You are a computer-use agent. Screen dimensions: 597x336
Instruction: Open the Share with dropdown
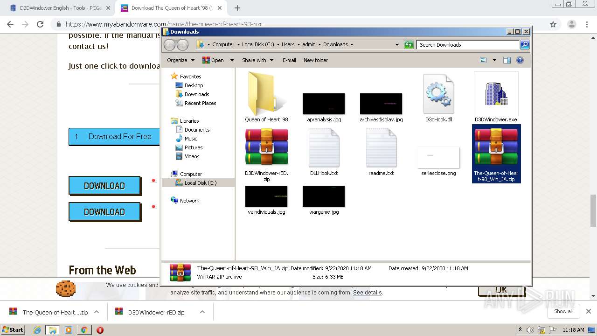pos(257,60)
